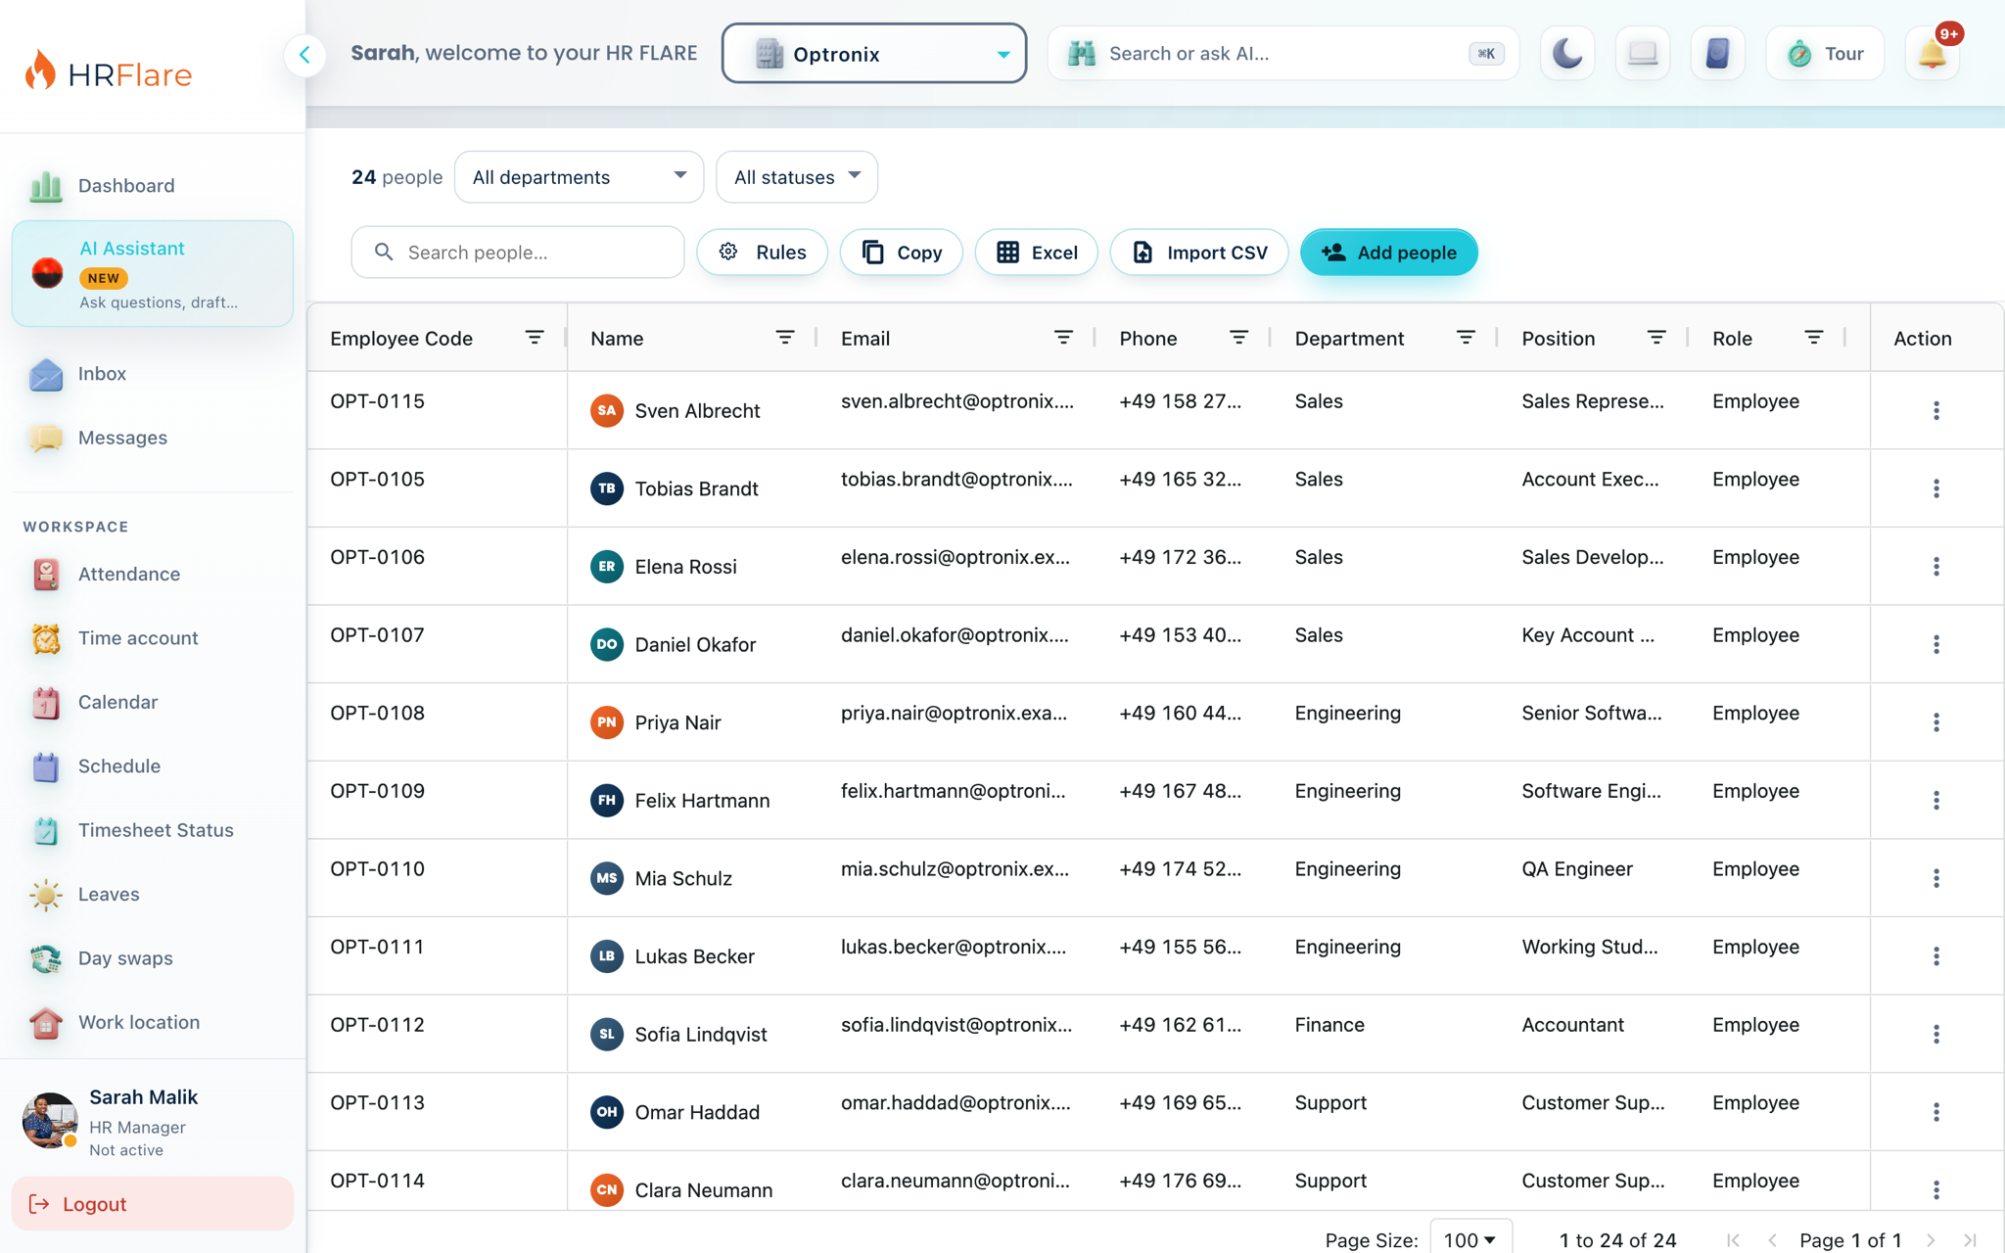
Task: Collapse the sidebar with the chevron button
Action: 304,54
